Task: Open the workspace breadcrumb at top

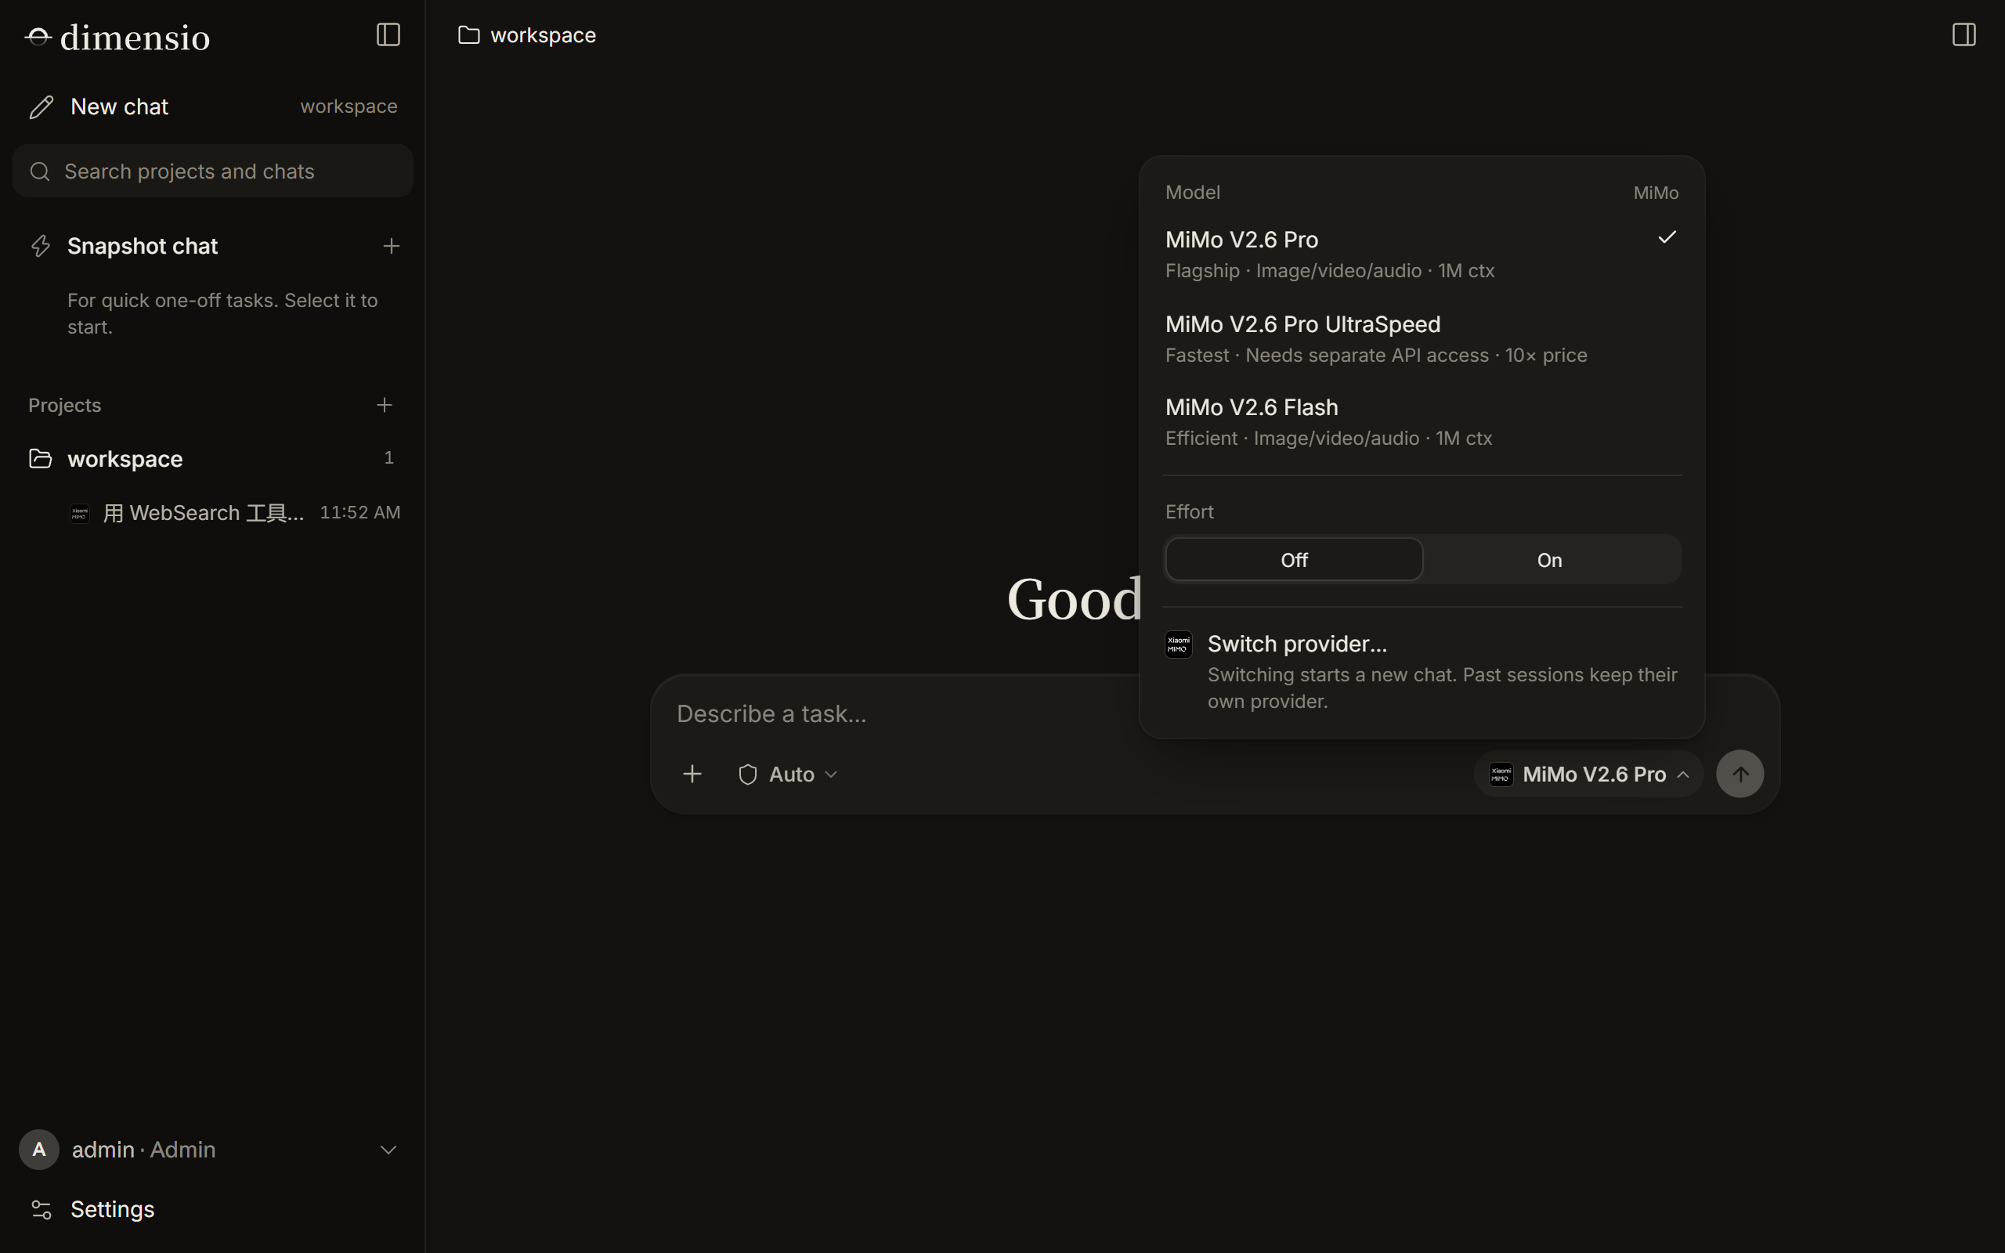Action: point(528,34)
